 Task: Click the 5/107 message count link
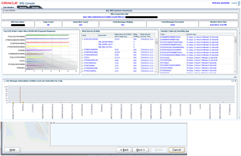[117, 39]
